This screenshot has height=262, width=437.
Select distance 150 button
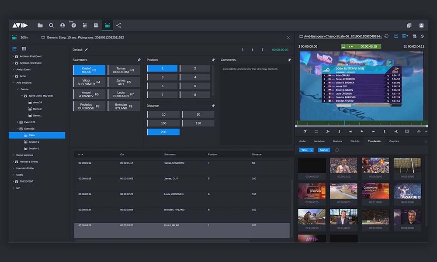click(x=198, y=123)
